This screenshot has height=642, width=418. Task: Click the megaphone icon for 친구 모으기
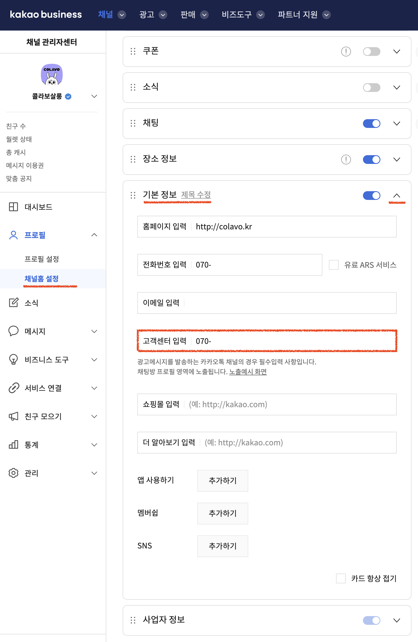click(13, 416)
